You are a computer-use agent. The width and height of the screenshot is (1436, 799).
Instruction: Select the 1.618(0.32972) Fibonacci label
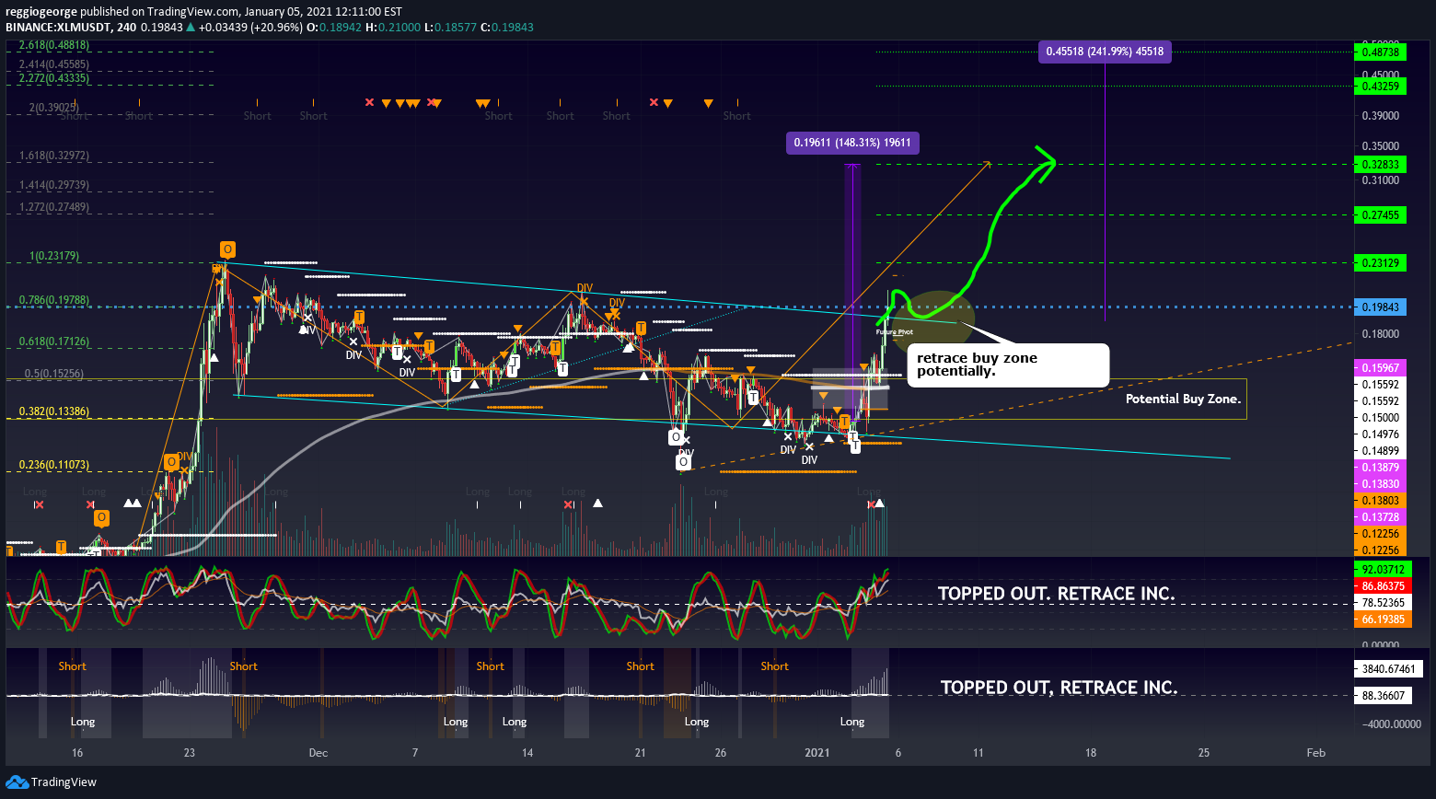point(54,156)
